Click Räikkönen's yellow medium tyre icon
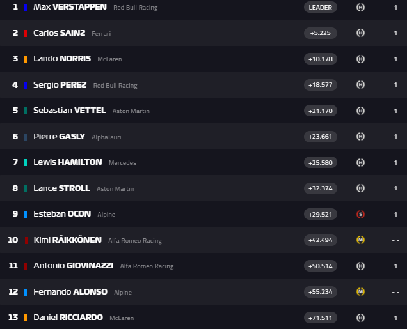 click(360, 240)
